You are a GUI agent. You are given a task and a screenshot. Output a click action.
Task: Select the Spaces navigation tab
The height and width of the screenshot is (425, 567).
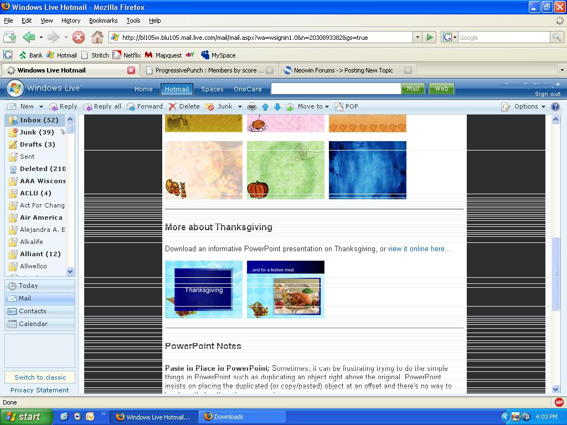[x=212, y=89]
